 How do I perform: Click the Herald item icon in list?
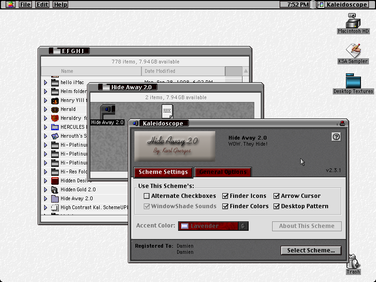coord(55,110)
